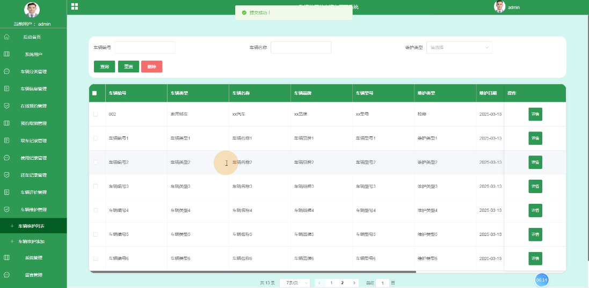Image resolution: width=589 pixels, height=288 pixels.
Task: Click the chat bubble icon beside 车辆分类管理
Action: point(6,71)
